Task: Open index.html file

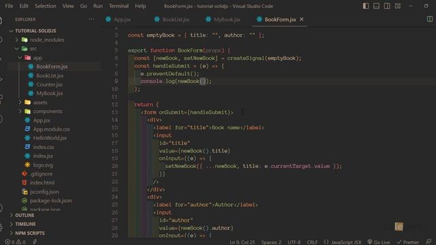Action: 42,183
